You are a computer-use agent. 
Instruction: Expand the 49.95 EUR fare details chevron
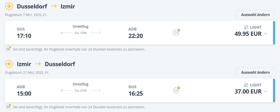(x=265, y=34)
